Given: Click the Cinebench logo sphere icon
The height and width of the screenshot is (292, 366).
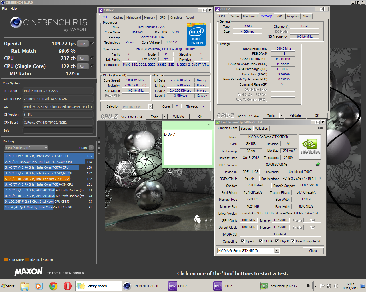Looking at the screenshot, I should pos(16,23).
